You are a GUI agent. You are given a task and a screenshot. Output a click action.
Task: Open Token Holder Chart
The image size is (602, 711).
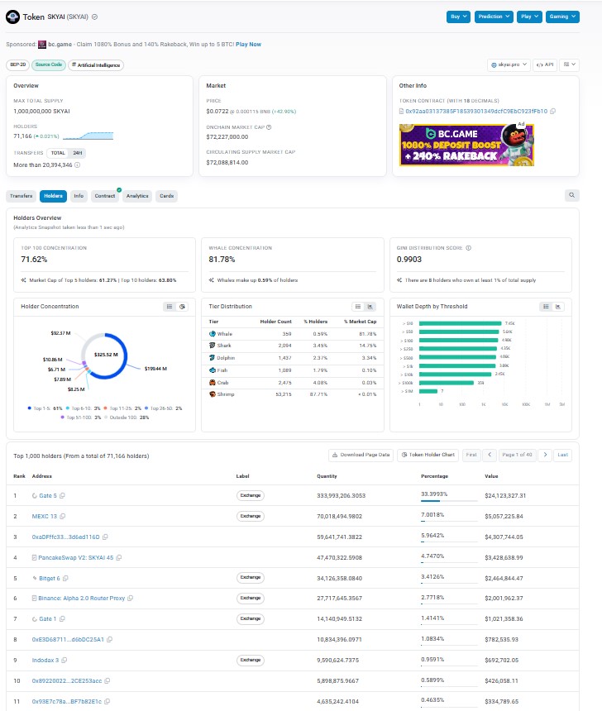[x=428, y=455]
